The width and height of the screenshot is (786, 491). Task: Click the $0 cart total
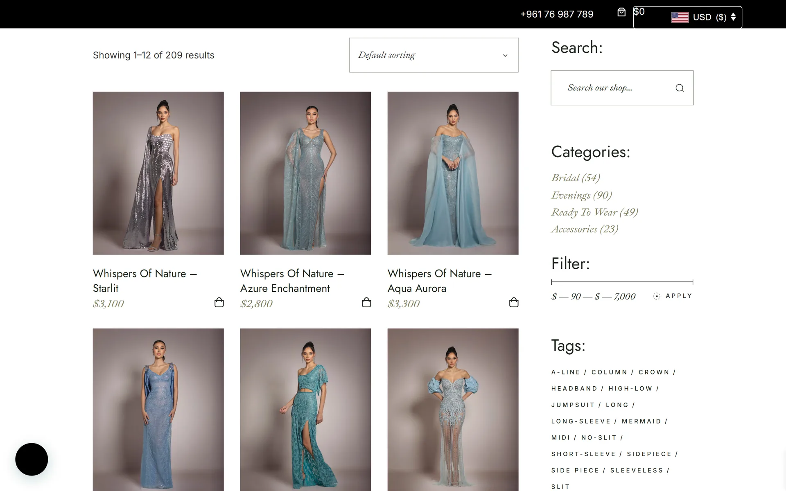[x=639, y=11]
